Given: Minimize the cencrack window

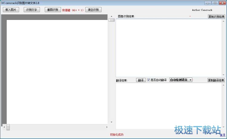Looking at the screenshot, I should point(208,3).
